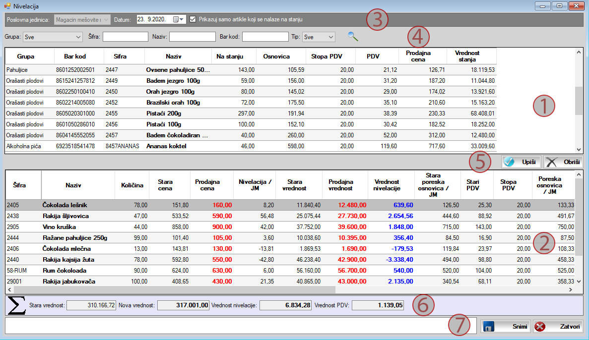Click the Stara cena column header
Screen dimensions: 589x340
tap(170, 185)
